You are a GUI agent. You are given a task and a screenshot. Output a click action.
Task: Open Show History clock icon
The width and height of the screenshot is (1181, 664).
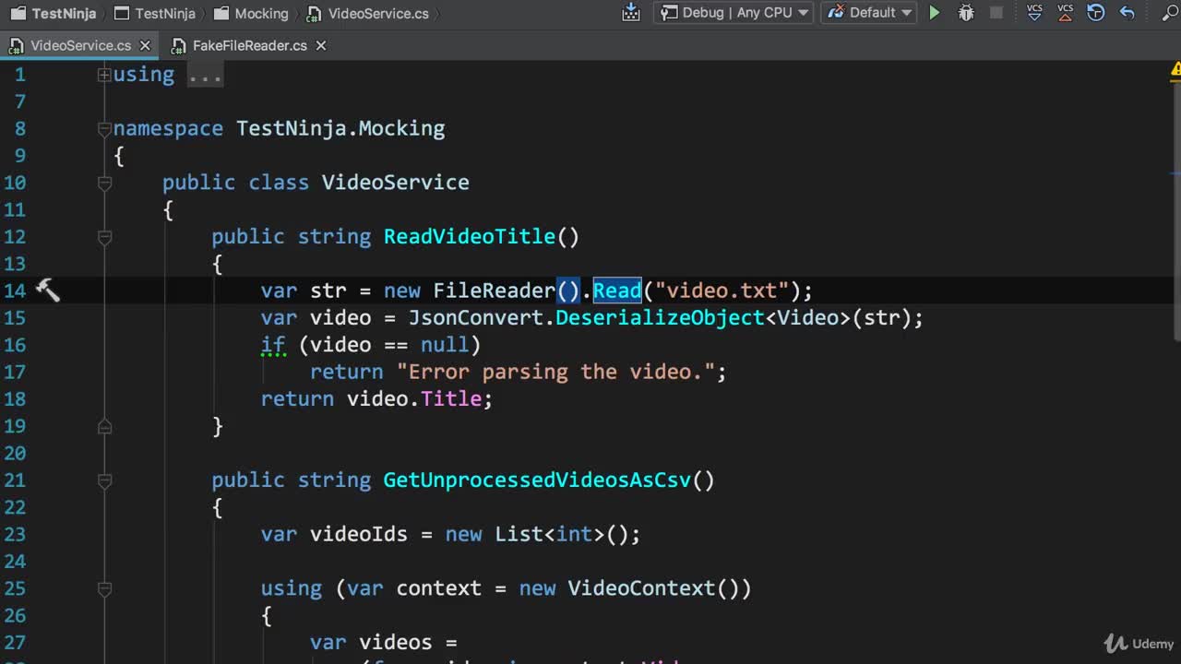tap(1096, 13)
